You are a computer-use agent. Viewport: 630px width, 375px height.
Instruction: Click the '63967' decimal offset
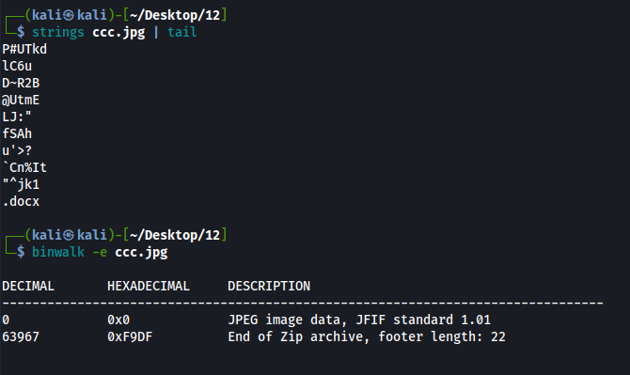pyautogui.click(x=21, y=336)
